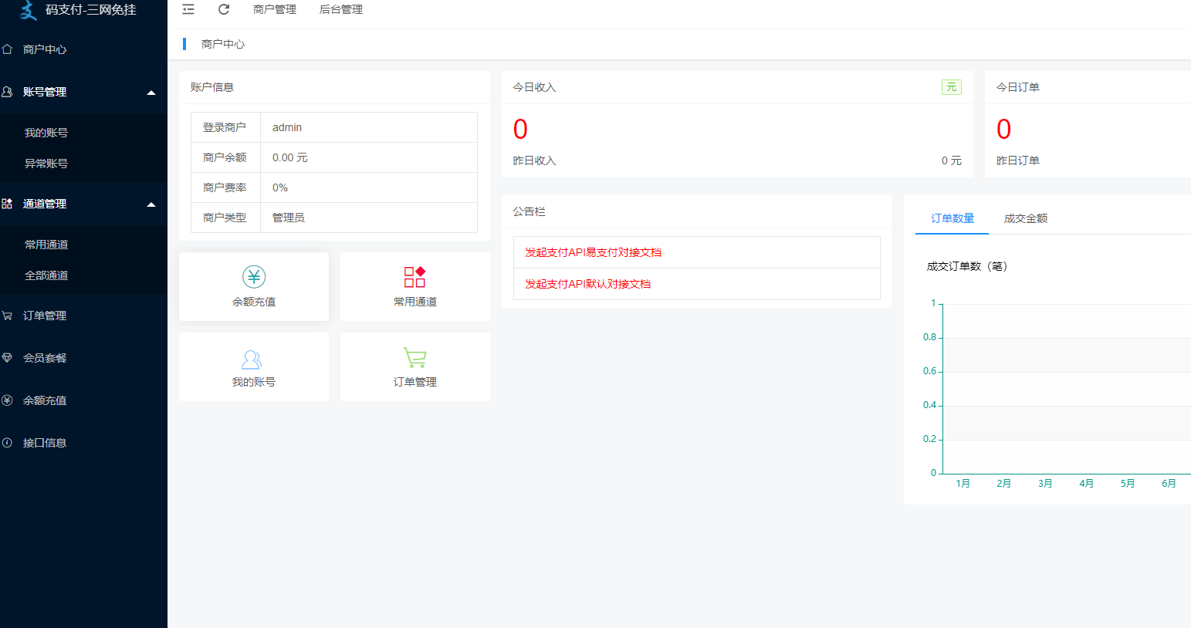
Task: Click the red squares icon on 常用通道 card
Action: point(415,276)
